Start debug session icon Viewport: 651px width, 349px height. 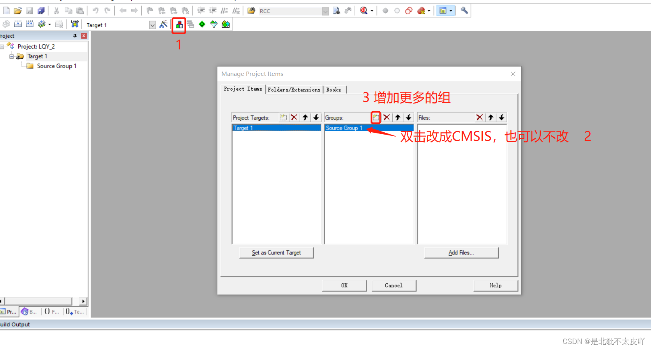click(x=363, y=11)
